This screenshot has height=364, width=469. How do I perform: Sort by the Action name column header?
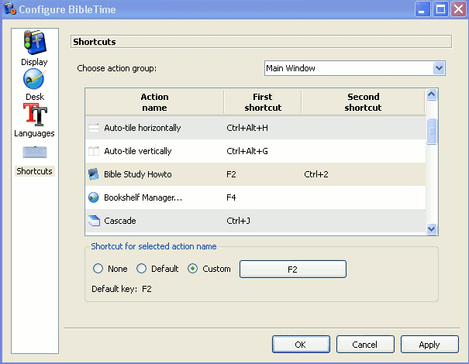(154, 102)
